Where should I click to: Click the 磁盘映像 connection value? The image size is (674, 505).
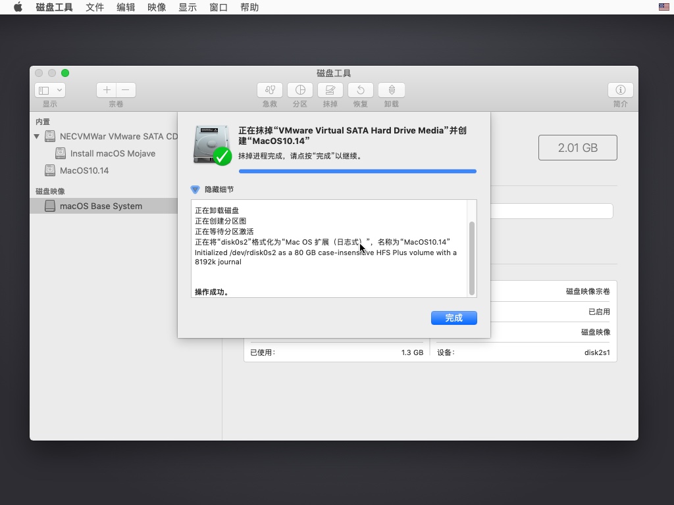(x=596, y=332)
